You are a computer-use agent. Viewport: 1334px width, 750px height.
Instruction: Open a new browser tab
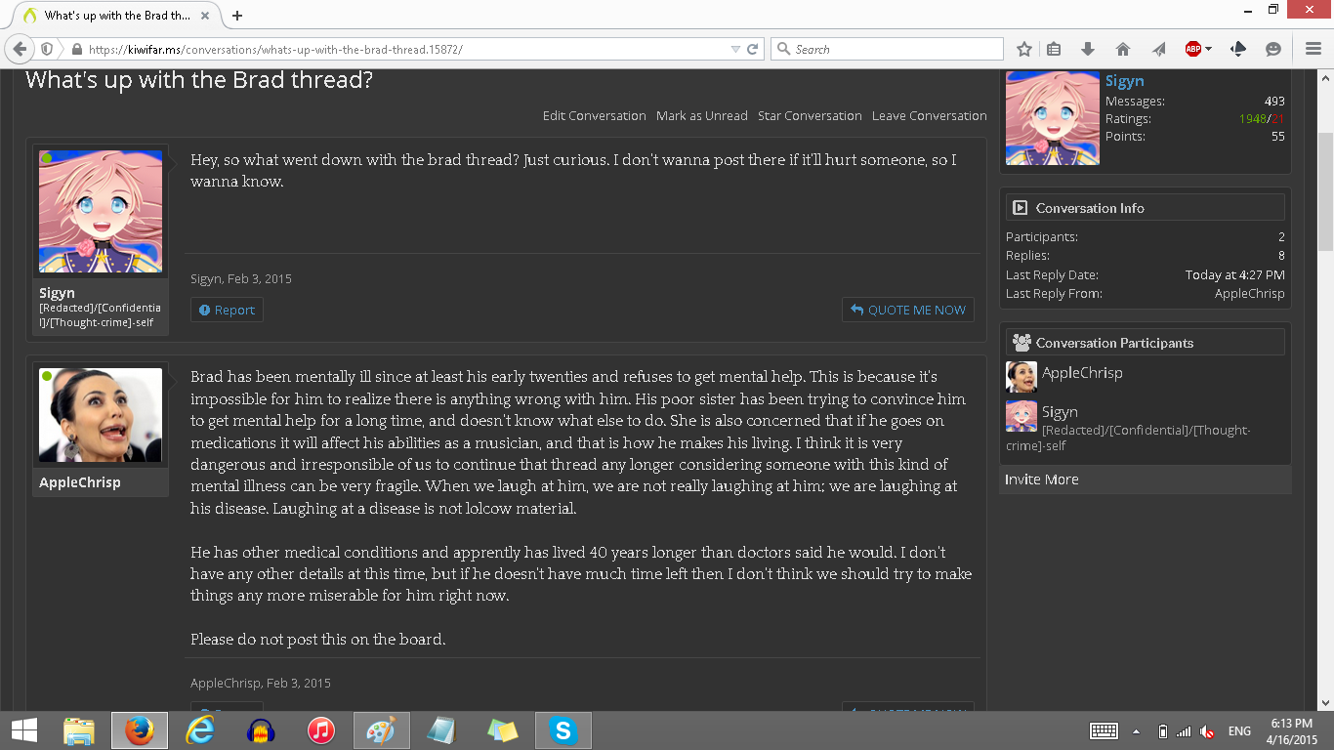click(x=236, y=16)
